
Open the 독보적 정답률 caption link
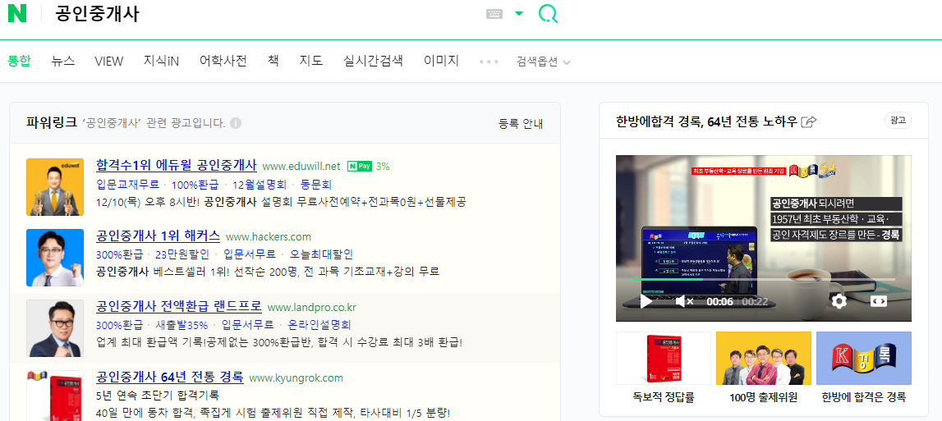(664, 397)
